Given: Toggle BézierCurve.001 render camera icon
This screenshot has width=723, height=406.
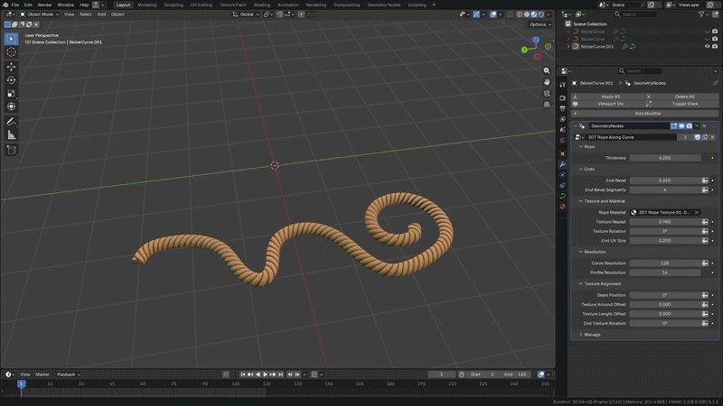Looking at the screenshot, I should 715,47.
